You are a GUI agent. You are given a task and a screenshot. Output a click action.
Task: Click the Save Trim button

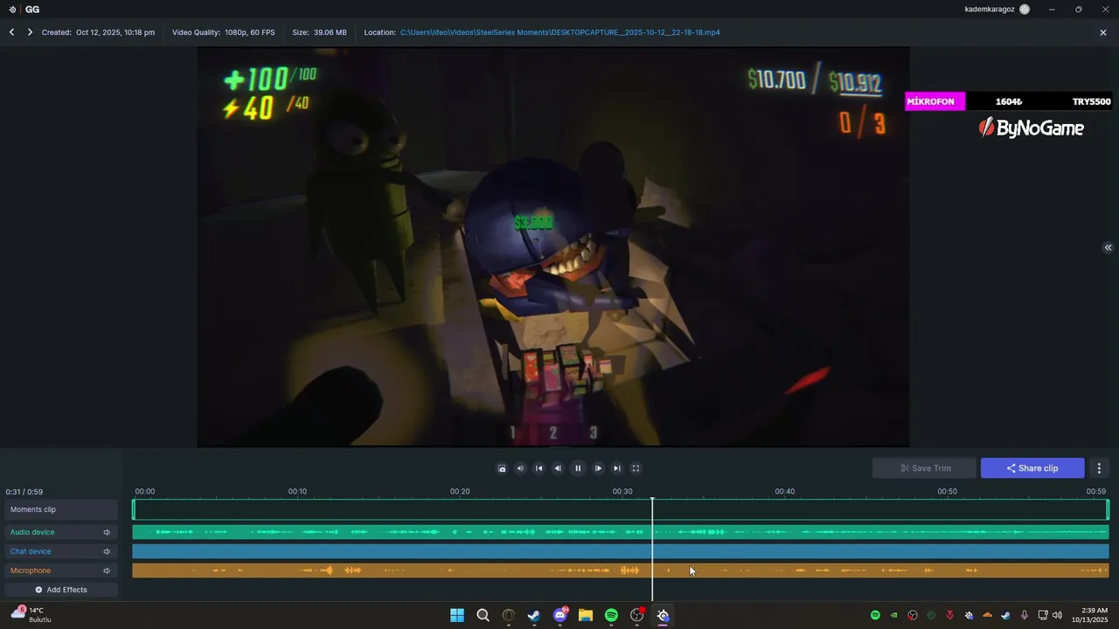tap(924, 468)
